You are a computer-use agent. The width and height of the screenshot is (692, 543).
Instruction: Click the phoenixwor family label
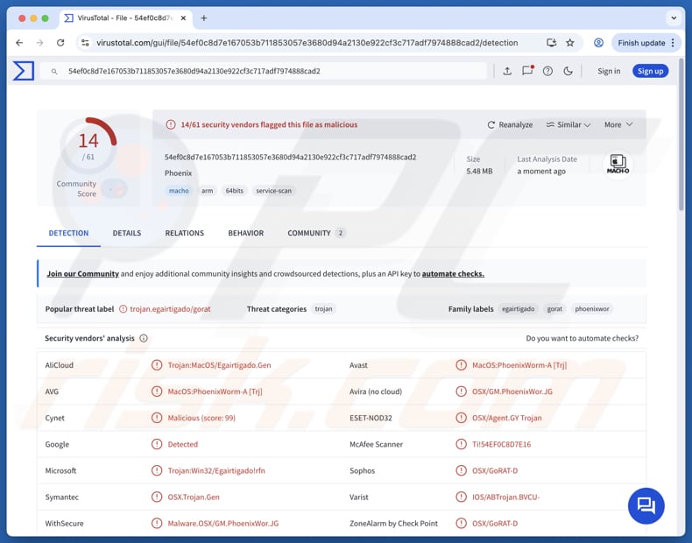[x=592, y=309]
